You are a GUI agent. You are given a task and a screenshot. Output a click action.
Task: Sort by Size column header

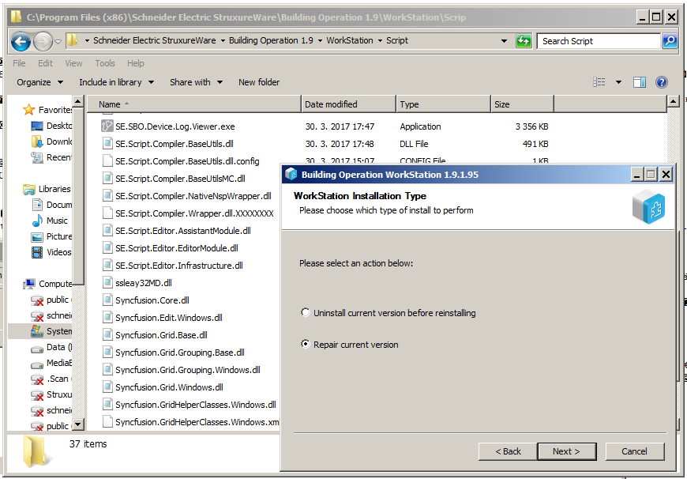522,104
